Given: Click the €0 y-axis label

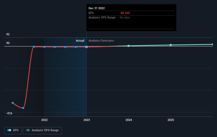Looking at the screenshot, I should (8, 43).
